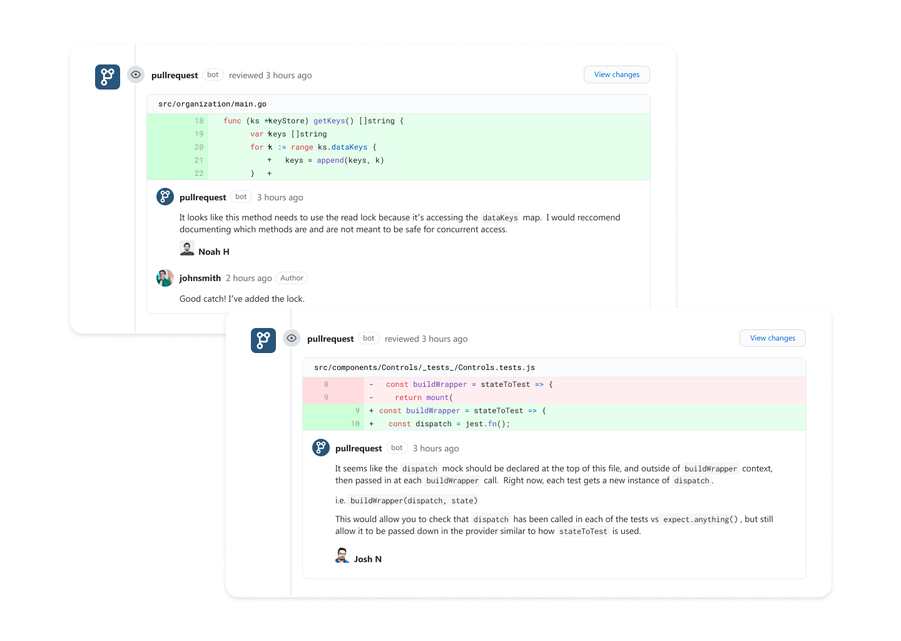Open the src/organization/main.go file path
This screenshot has height=641, width=901.
(x=212, y=104)
